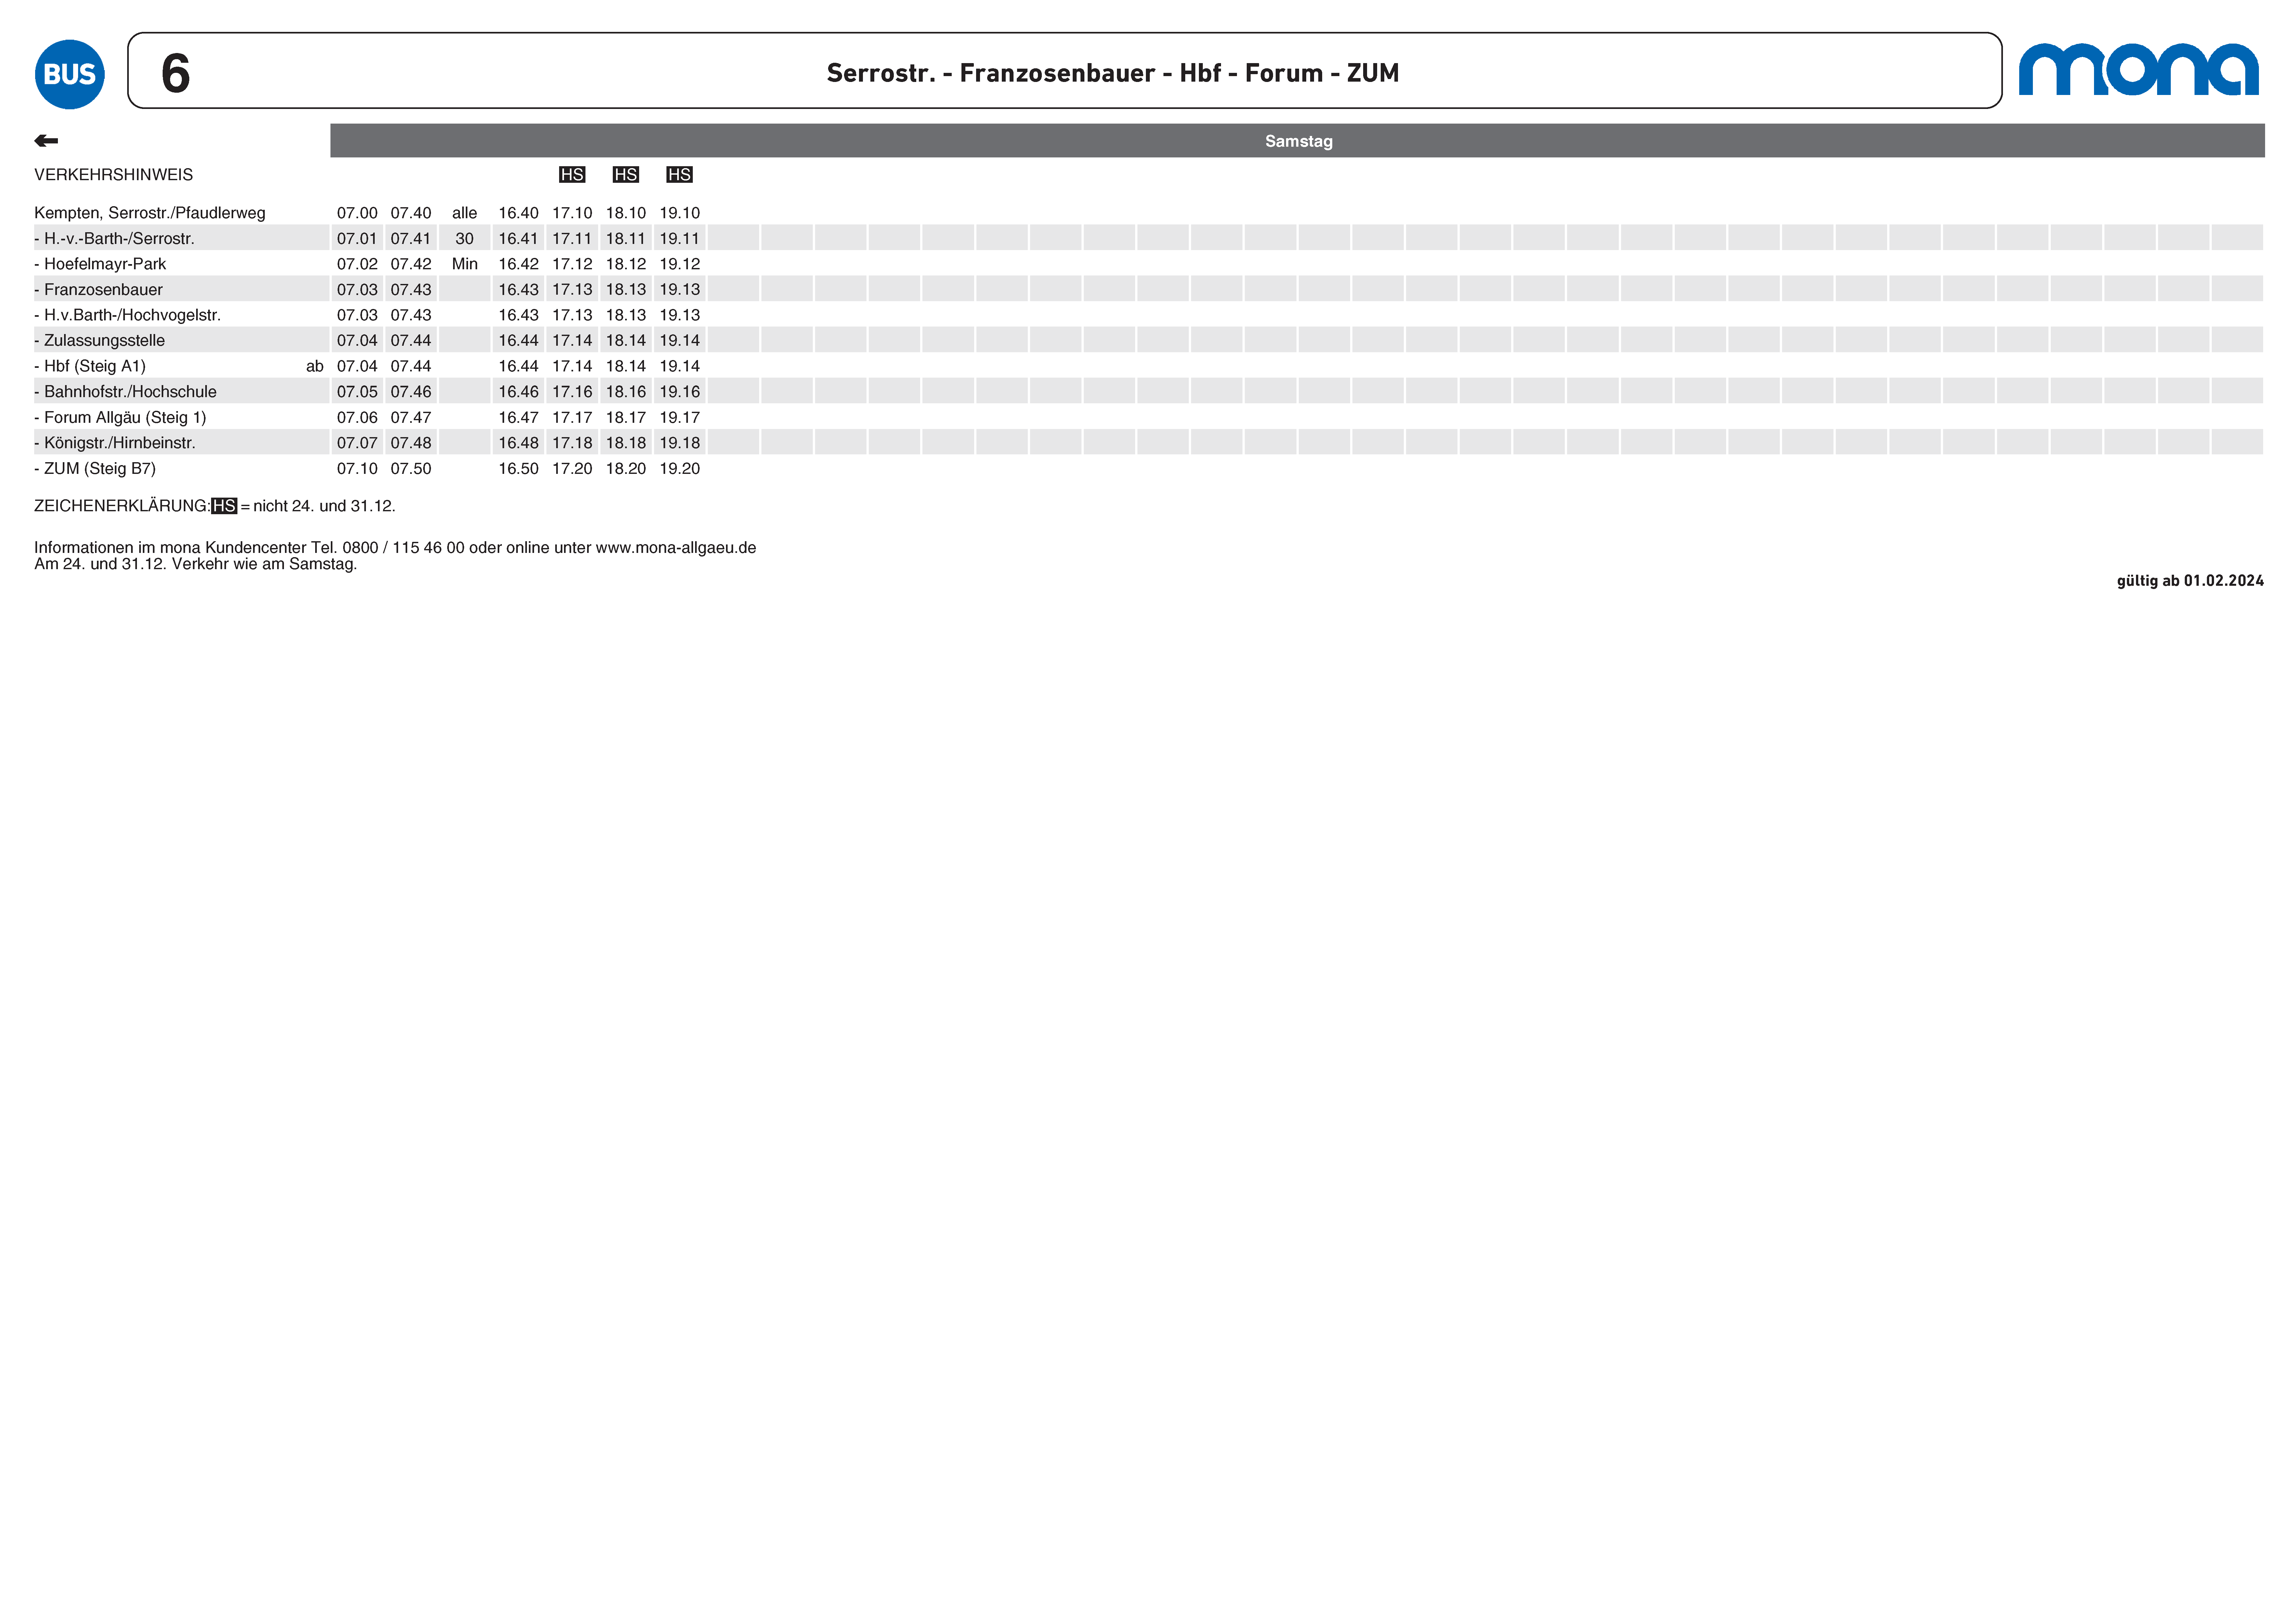2296x1621 pixels.
Task: Click time 17.10 in Serrostr./Pfaudlerweg row
Action: [572, 213]
